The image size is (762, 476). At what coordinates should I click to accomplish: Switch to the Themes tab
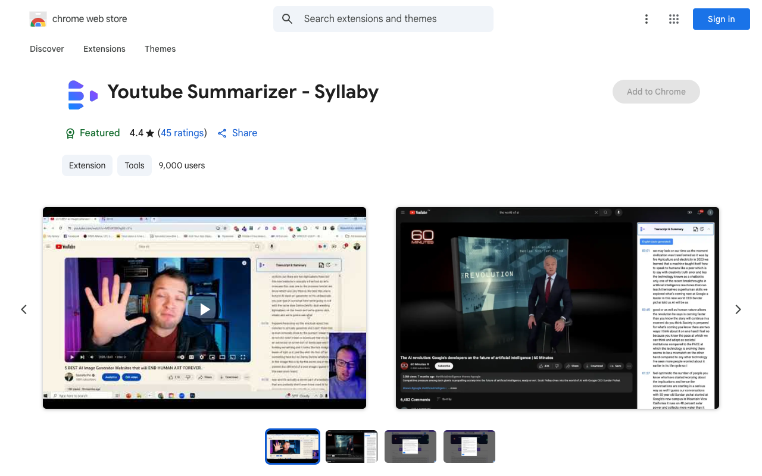tap(160, 49)
